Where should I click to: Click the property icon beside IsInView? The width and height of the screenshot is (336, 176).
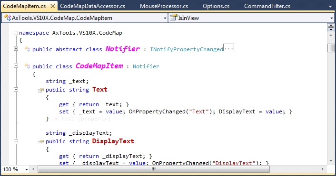(x=174, y=17)
